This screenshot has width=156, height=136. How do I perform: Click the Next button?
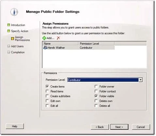coord(119,127)
